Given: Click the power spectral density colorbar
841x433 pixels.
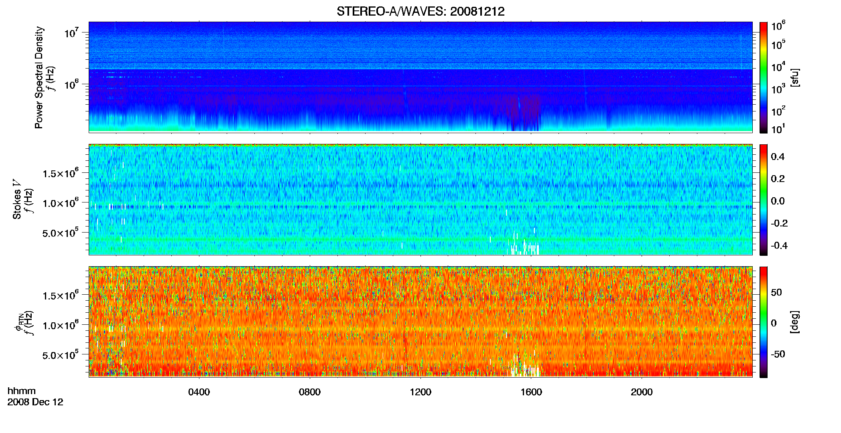Looking at the screenshot, I should pyautogui.click(x=764, y=77).
